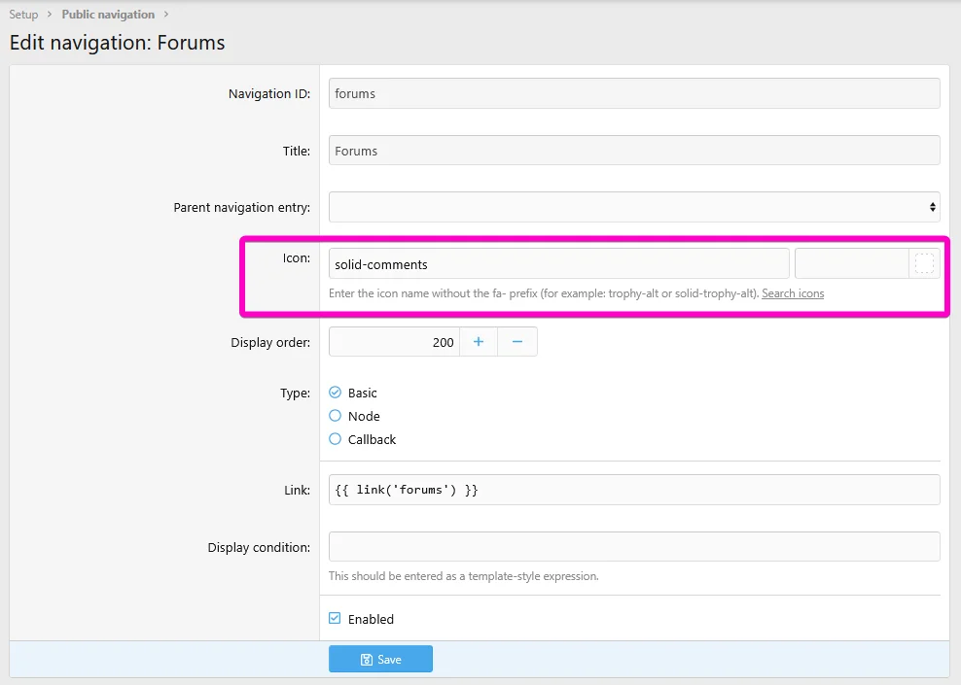
Task: Toggle the Enabled checkbox
Action: [x=336, y=619]
